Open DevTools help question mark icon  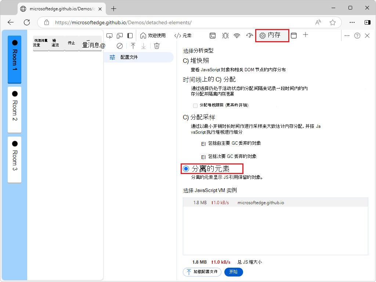pyautogui.click(x=357, y=36)
